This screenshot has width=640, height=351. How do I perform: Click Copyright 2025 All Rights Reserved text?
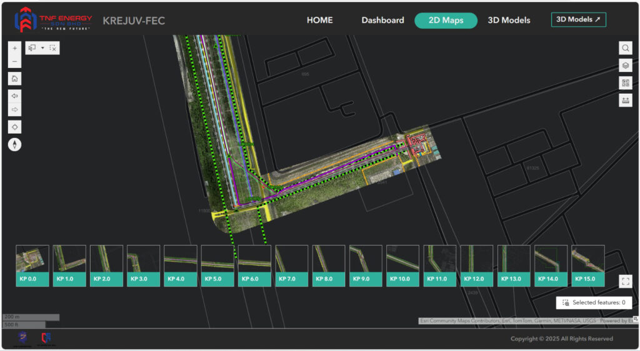(x=562, y=339)
